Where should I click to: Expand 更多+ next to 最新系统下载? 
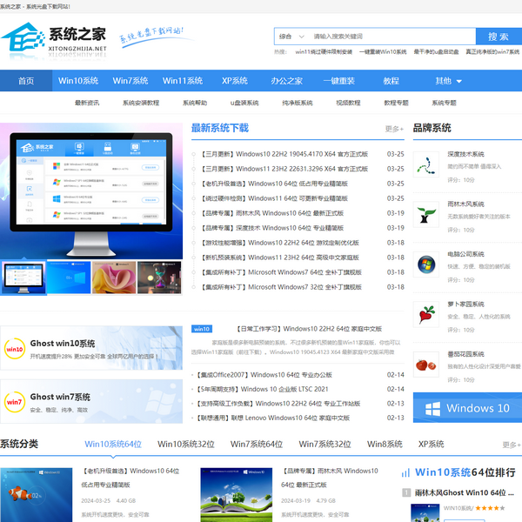tap(394, 129)
